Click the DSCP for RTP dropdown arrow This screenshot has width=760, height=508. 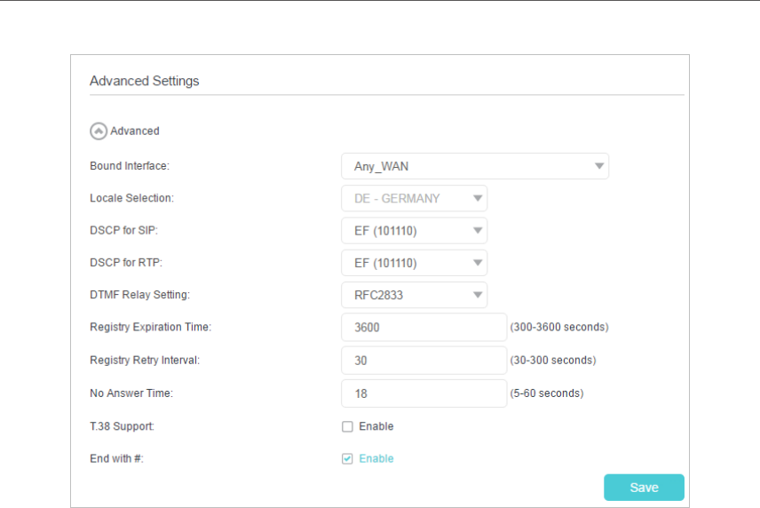[x=479, y=263]
